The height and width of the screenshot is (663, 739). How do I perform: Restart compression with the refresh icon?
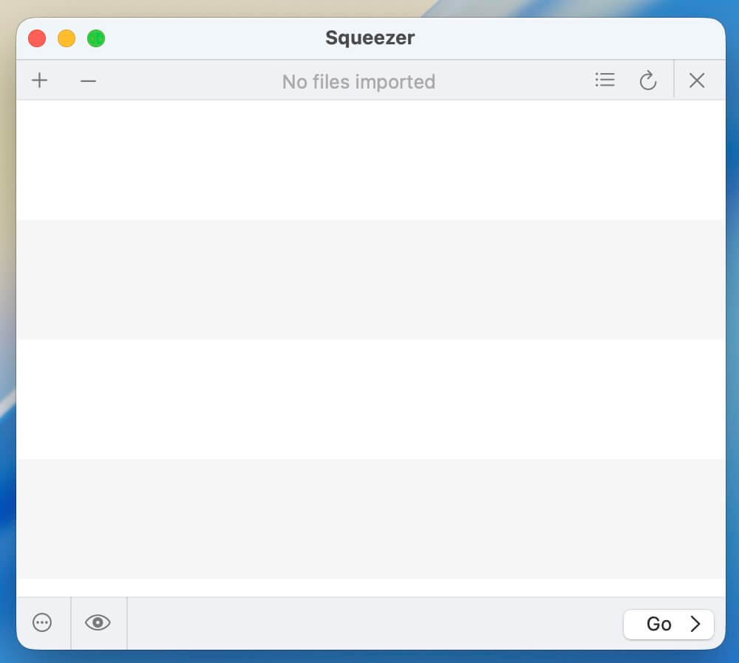click(648, 81)
